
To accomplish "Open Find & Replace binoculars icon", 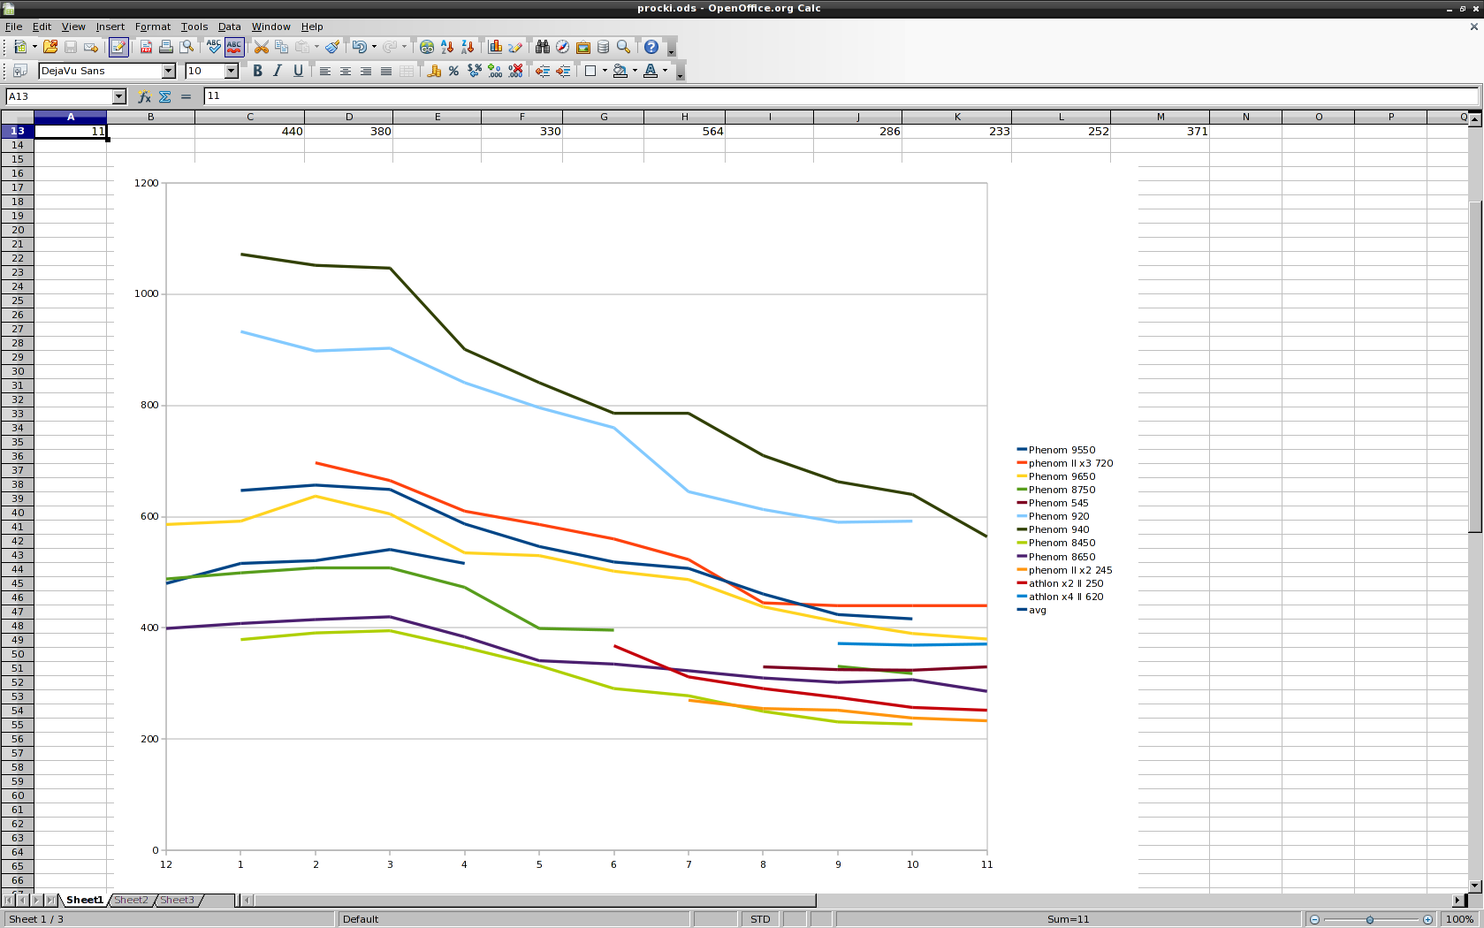I will (x=542, y=47).
